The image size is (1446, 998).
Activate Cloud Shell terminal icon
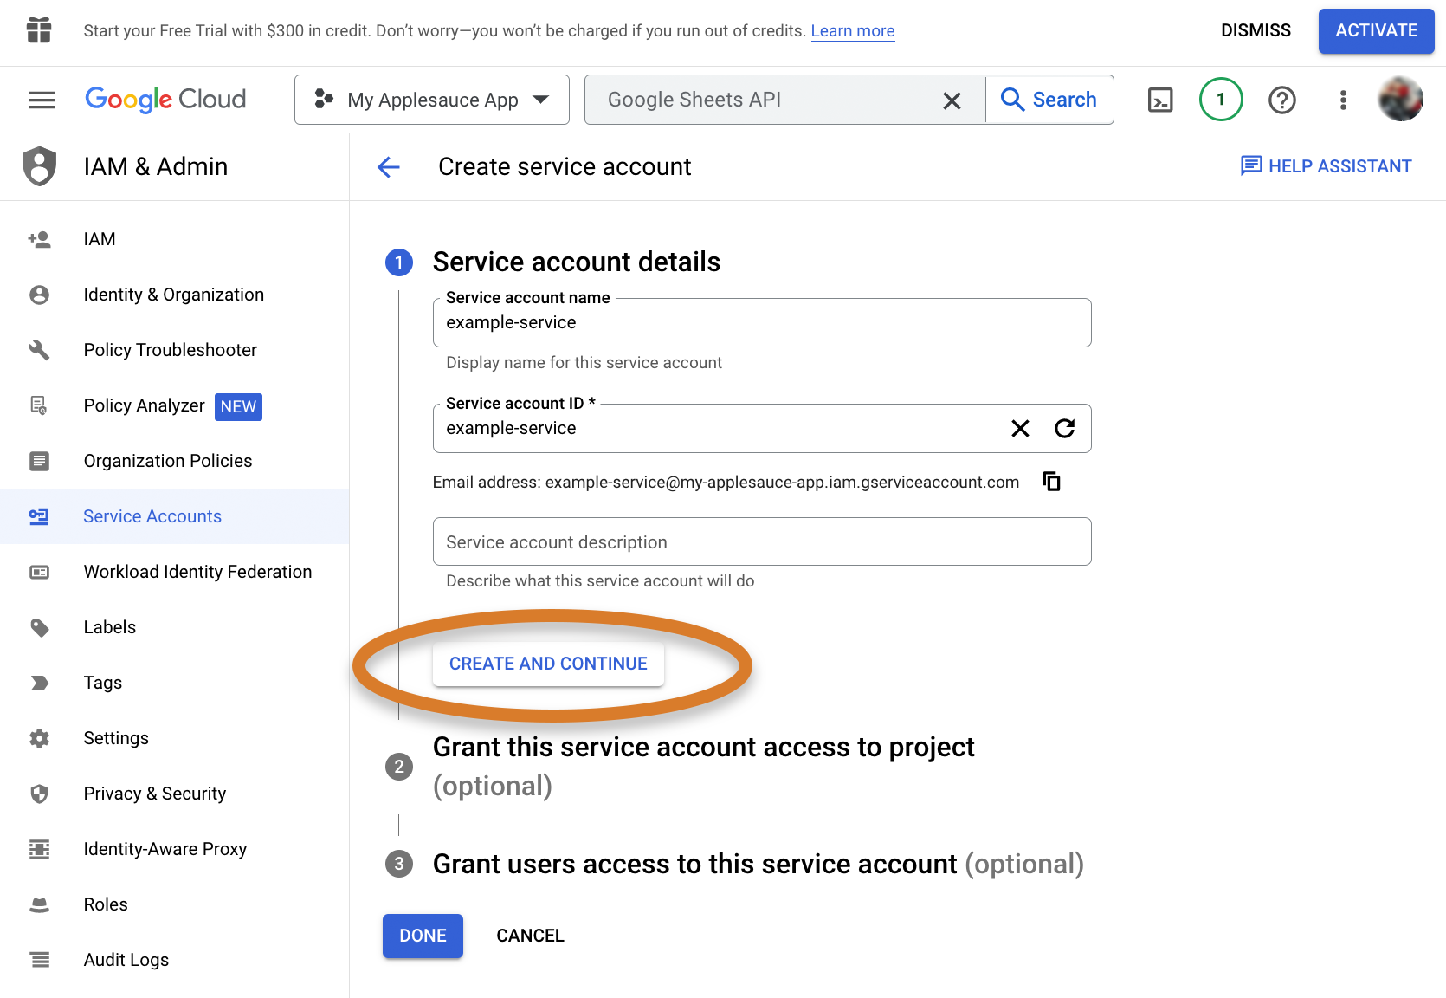(x=1160, y=100)
